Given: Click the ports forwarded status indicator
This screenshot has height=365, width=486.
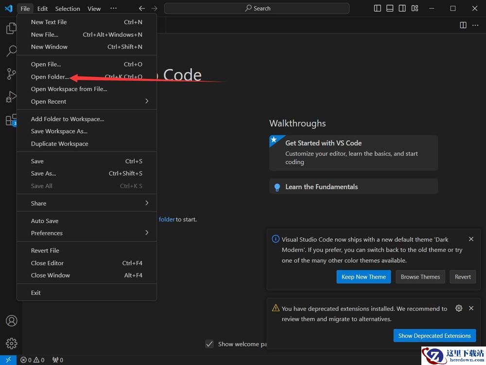Looking at the screenshot, I should point(58,360).
